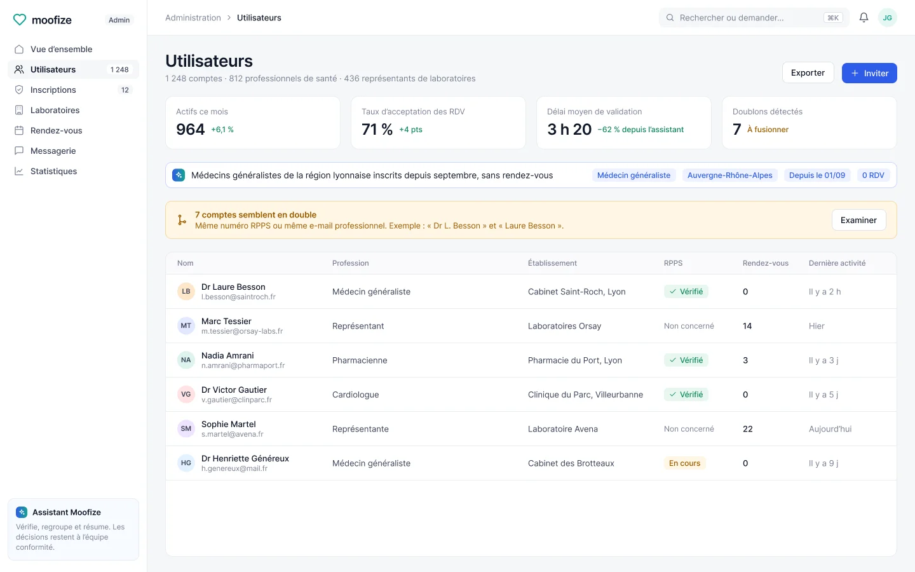915x572 pixels.
Task: Open notifications bell
Action: click(864, 18)
